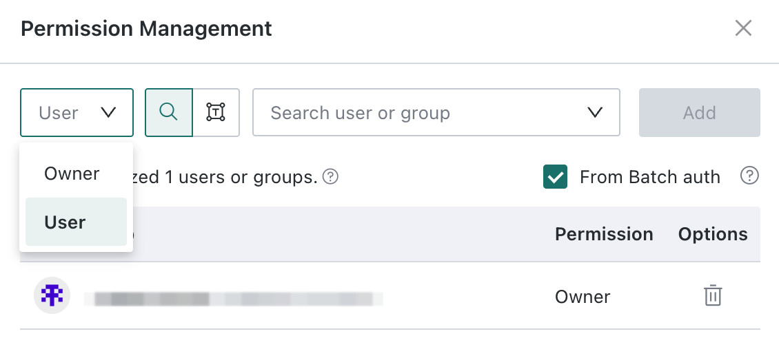
Task: Expand the Search user or group chevron
Action: (595, 112)
